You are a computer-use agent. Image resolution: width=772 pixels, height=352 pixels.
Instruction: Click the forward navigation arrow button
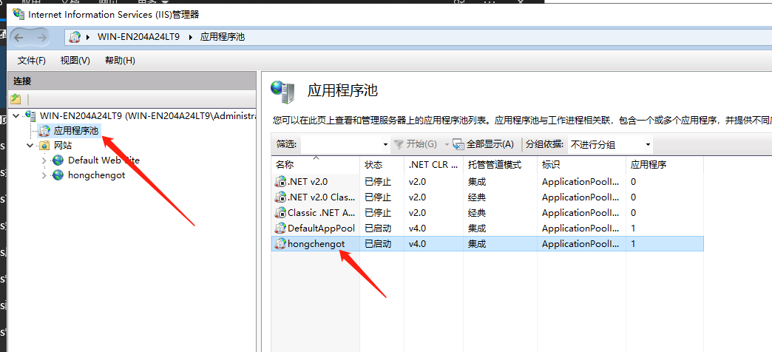click(x=42, y=37)
